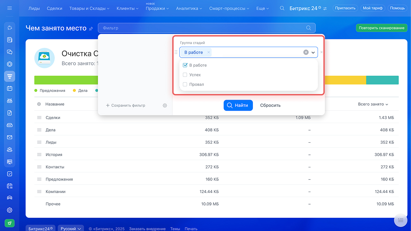Open the presentation board sidebar icon
Screen dimensions: 411x231
(10, 162)
